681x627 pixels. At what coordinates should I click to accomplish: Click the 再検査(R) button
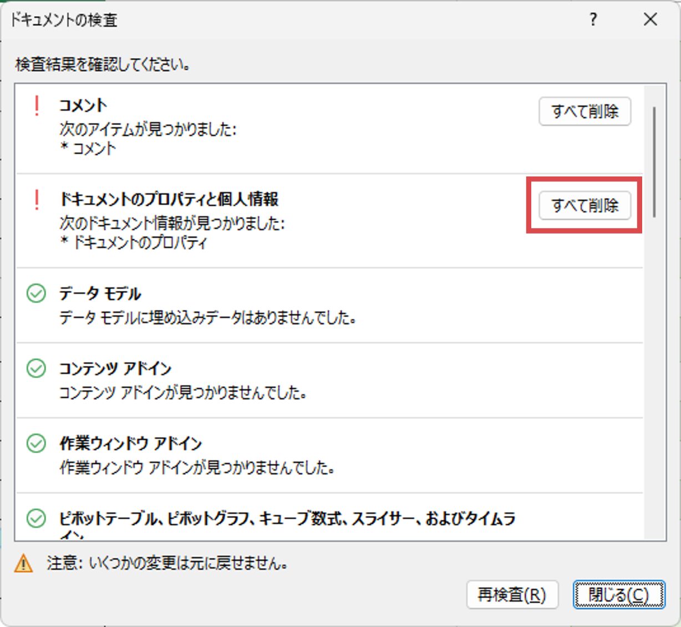(512, 595)
